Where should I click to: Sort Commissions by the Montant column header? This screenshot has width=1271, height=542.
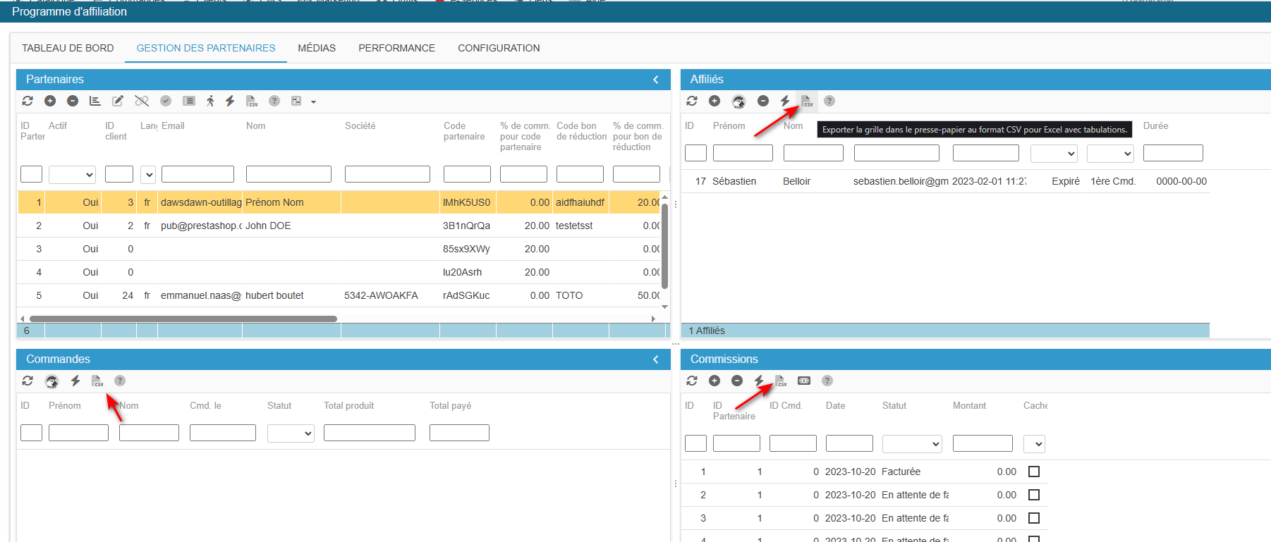(x=969, y=405)
